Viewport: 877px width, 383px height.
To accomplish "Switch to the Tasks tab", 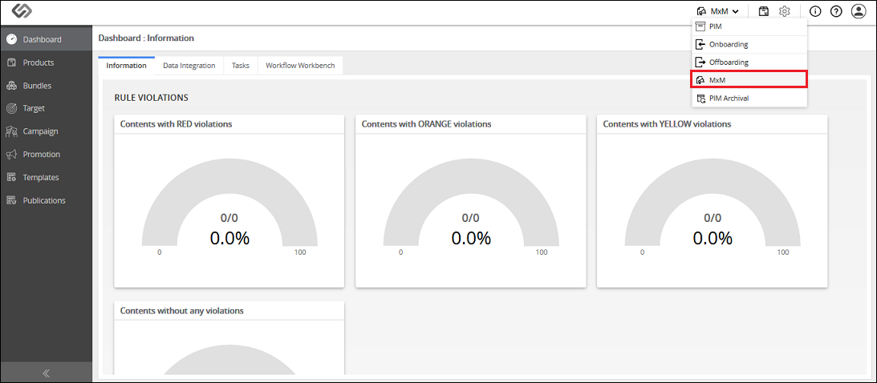I will click(x=241, y=66).
